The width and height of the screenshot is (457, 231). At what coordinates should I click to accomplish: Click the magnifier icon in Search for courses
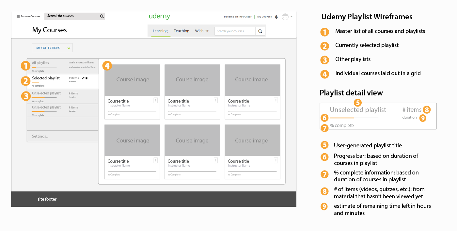tap(102, 16)
